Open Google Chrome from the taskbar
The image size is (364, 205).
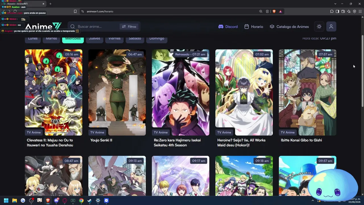click(x=81, y=200)
